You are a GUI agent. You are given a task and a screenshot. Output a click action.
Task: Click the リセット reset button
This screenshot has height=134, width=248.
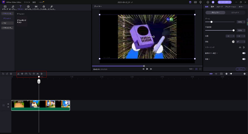(x=240, y=69)
